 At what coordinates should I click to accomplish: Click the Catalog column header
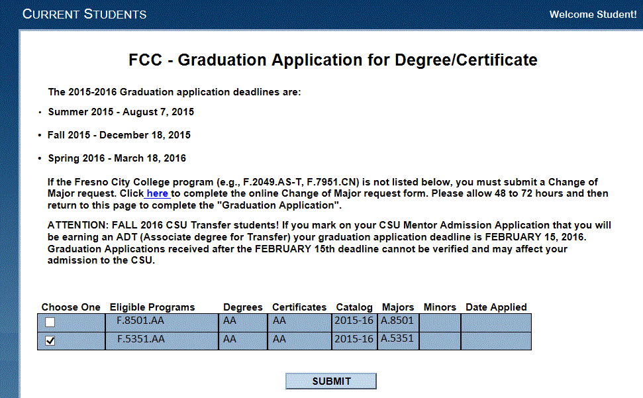coord(354,307)
